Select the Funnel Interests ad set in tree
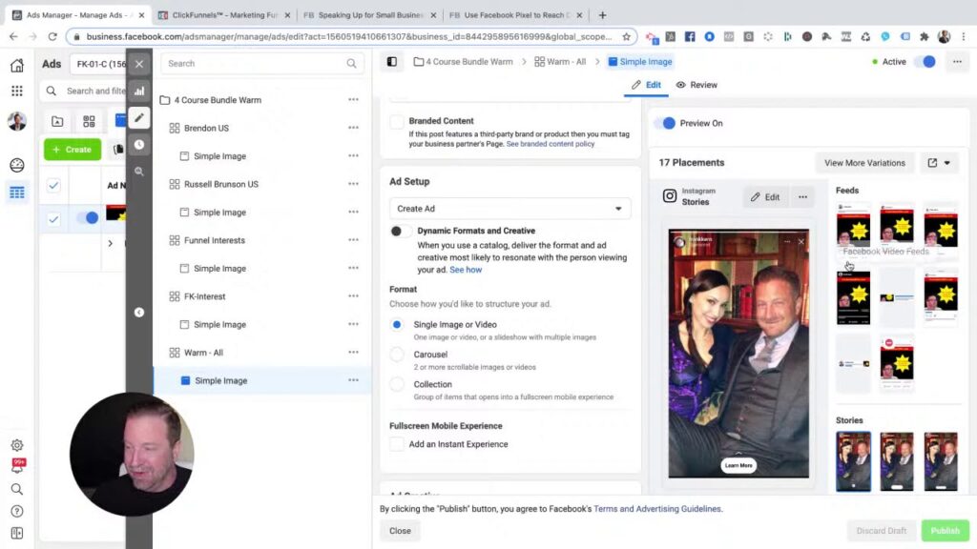The width and height of the screenshot is (977, 549). pos(214,240)
